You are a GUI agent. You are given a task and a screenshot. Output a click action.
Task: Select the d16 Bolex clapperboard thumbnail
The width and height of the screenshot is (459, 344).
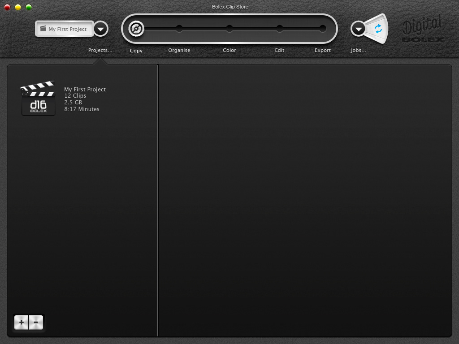38,98
